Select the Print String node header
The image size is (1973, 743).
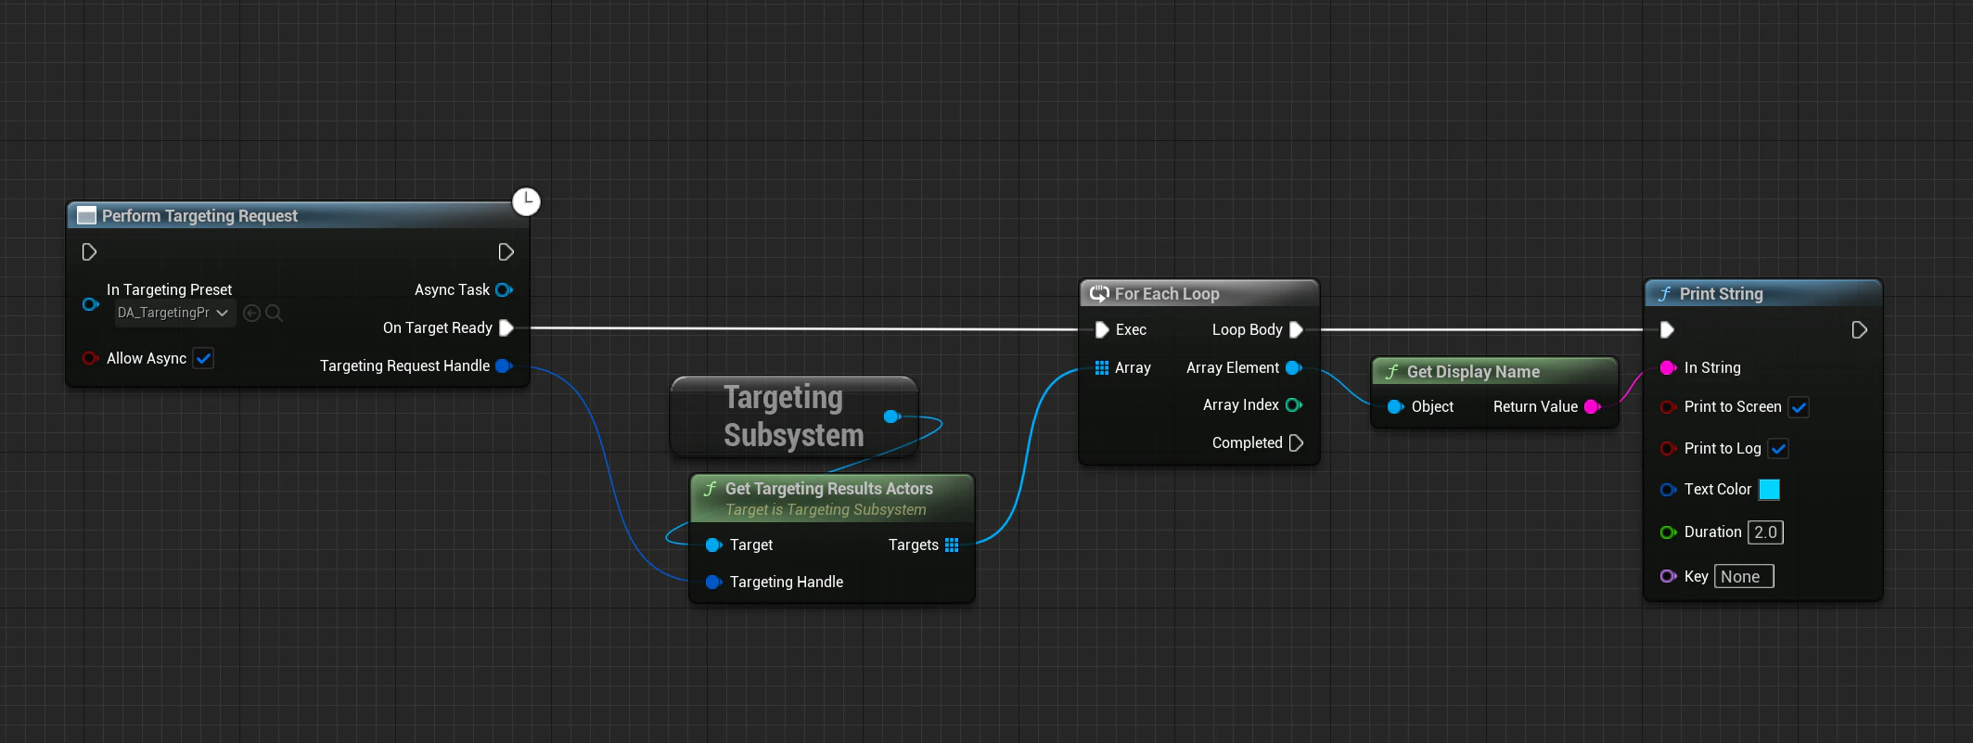click(x=1762, y=293)
